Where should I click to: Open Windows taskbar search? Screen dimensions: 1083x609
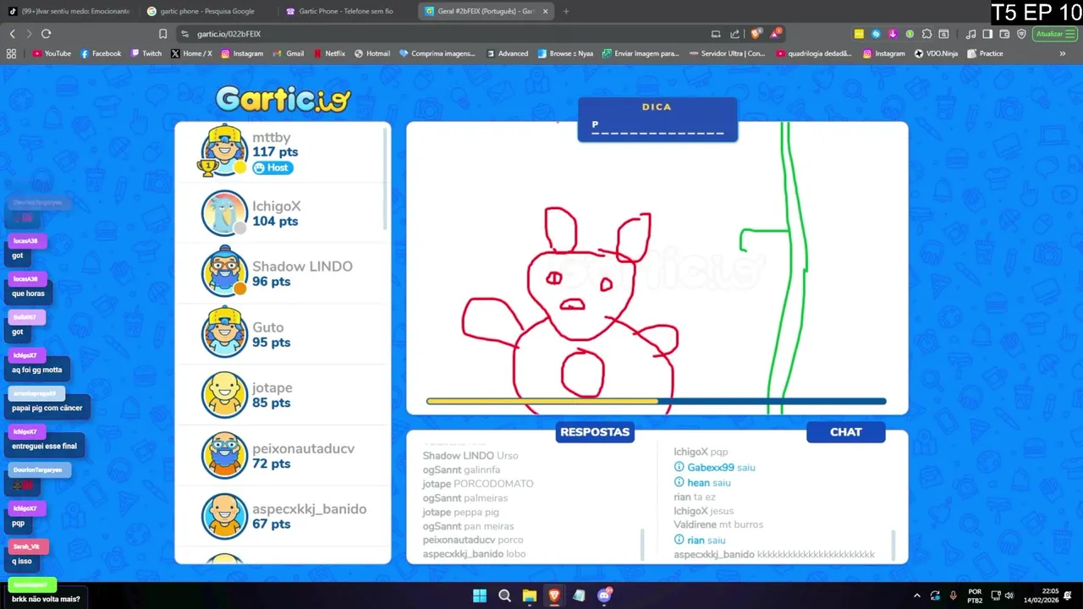pyautogui.click(x=504, y=595)
